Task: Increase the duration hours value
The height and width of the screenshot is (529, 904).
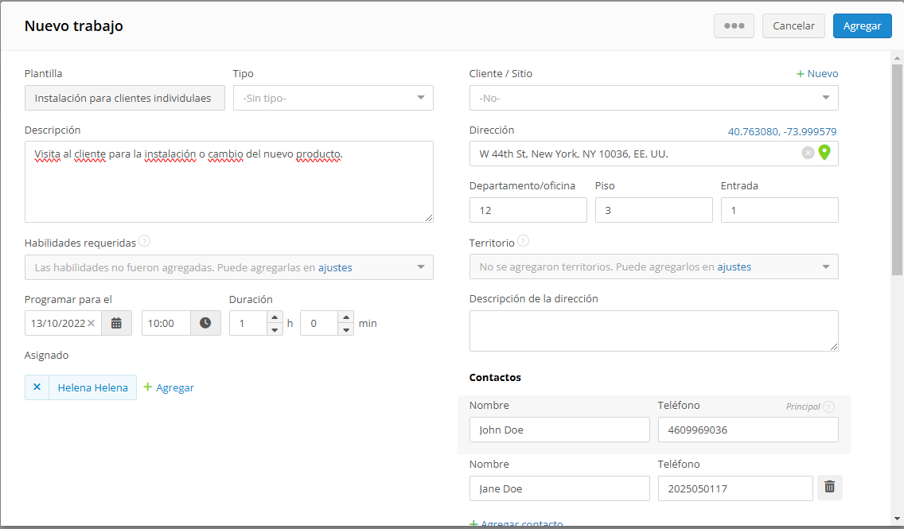Action: pos(275,317)
